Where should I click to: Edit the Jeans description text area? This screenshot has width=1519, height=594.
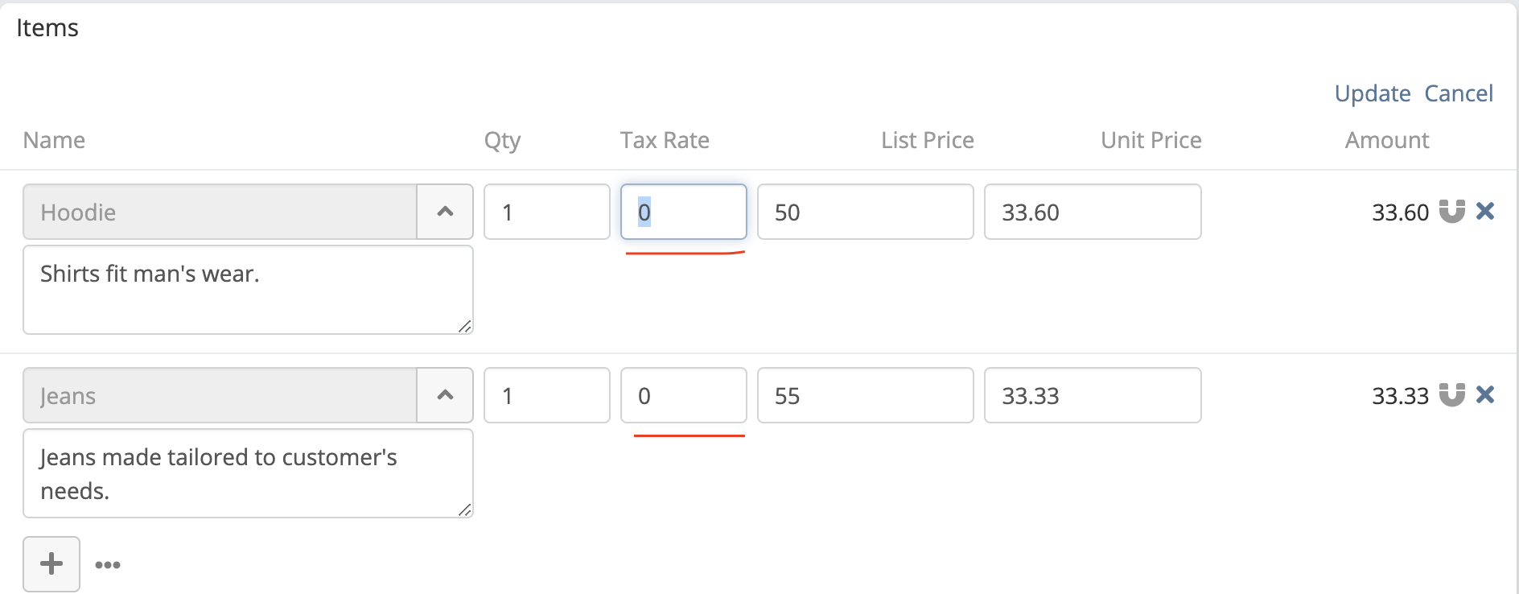[248, 473]
